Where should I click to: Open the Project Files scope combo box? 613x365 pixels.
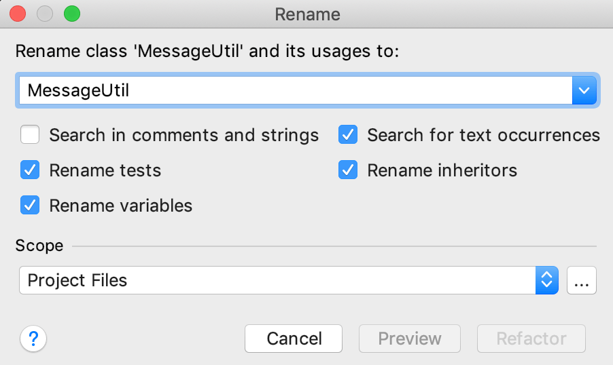click(x=277, y=280)
